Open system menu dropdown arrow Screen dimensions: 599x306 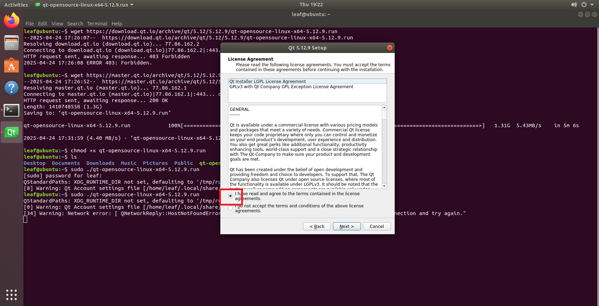[x=592, y=5]
